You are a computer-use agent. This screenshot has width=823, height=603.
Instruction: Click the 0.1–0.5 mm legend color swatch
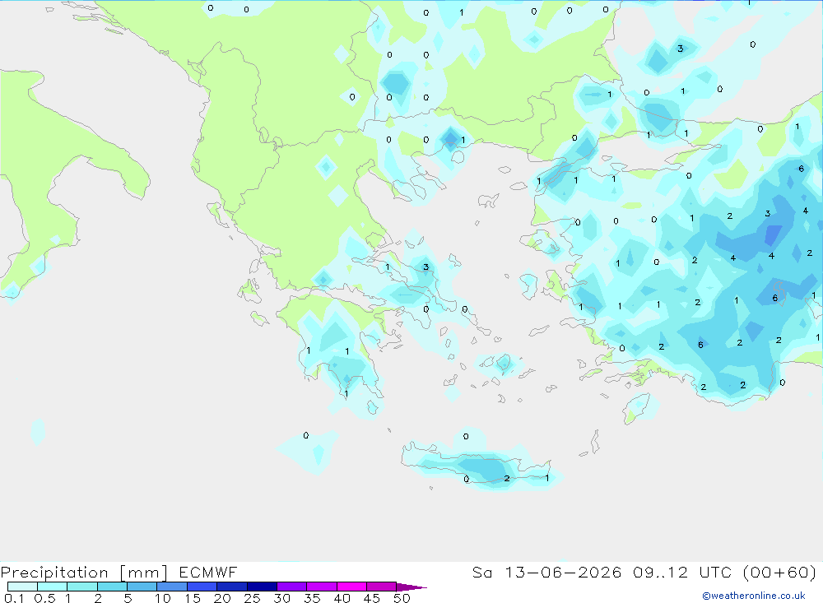pyautogui.click(x=22, y=587)
